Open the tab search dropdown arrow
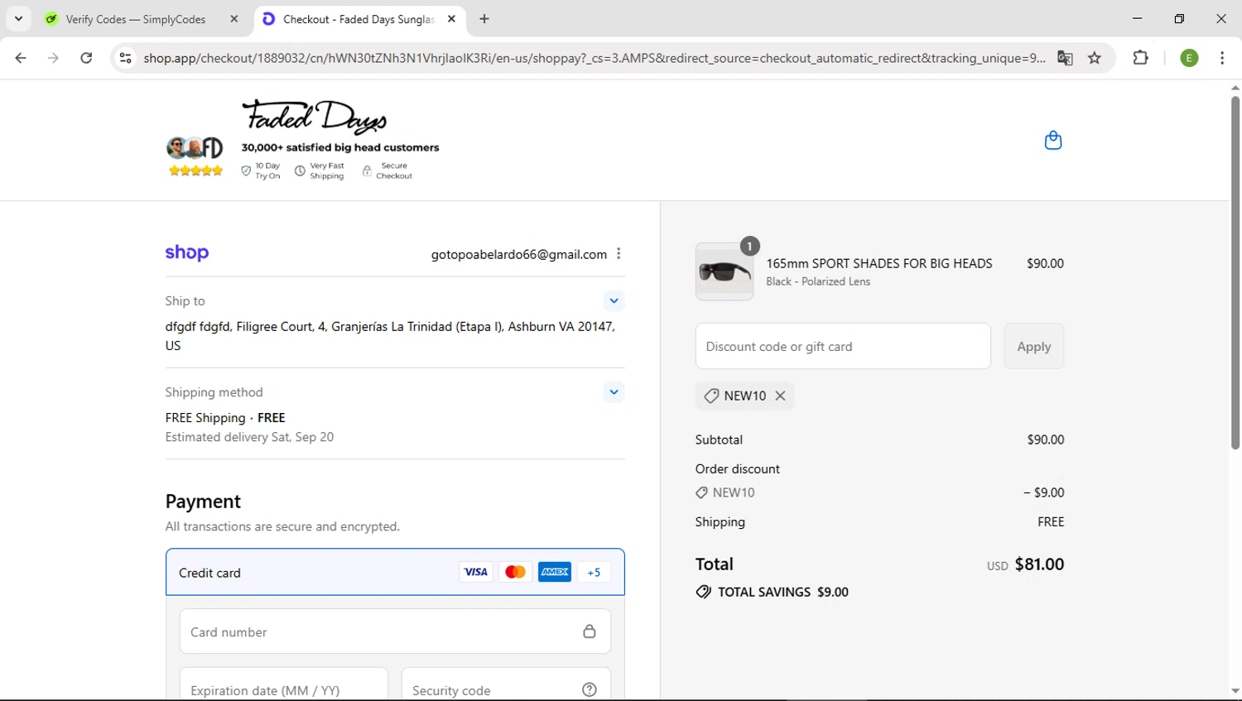This screenshot has width=1242, height=701. (18, 18)
